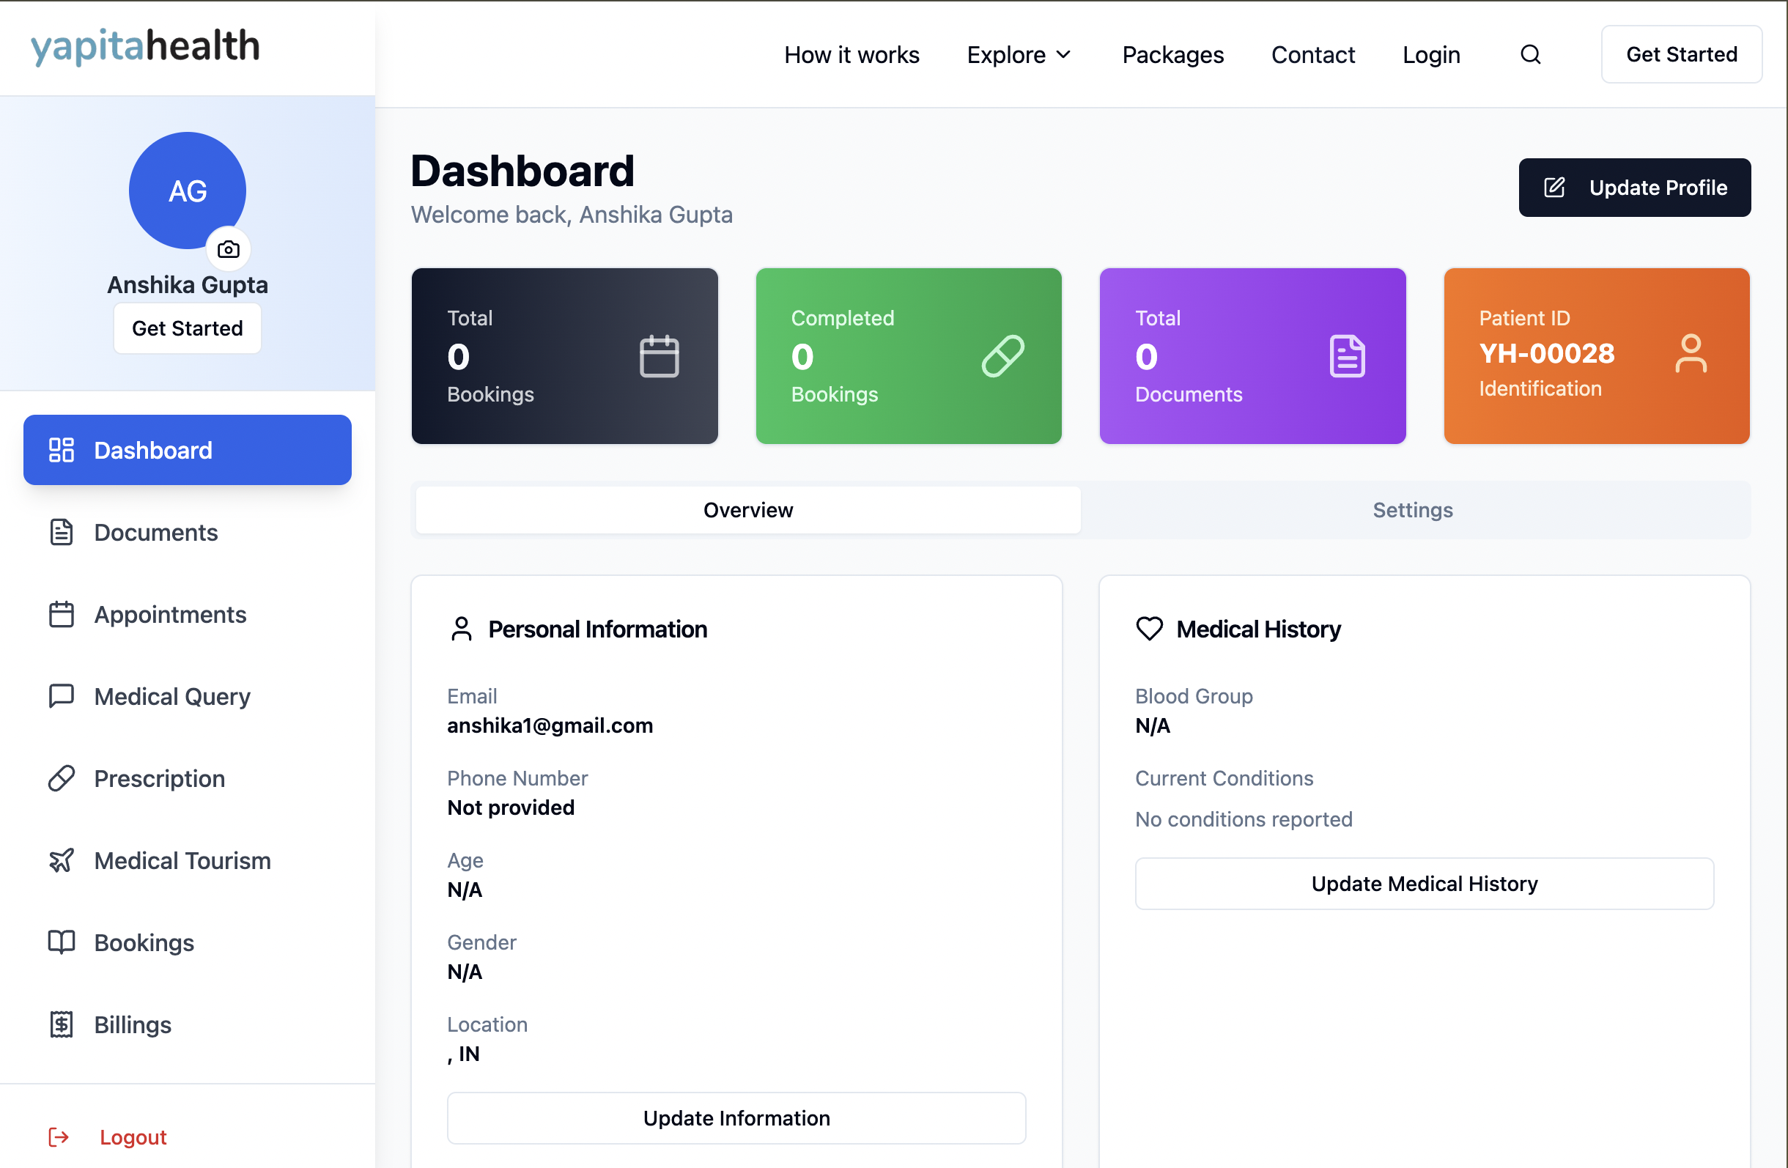Click the Dashboard grid icon in sidebar
Screen dimensions: 1788x1168
62,450
